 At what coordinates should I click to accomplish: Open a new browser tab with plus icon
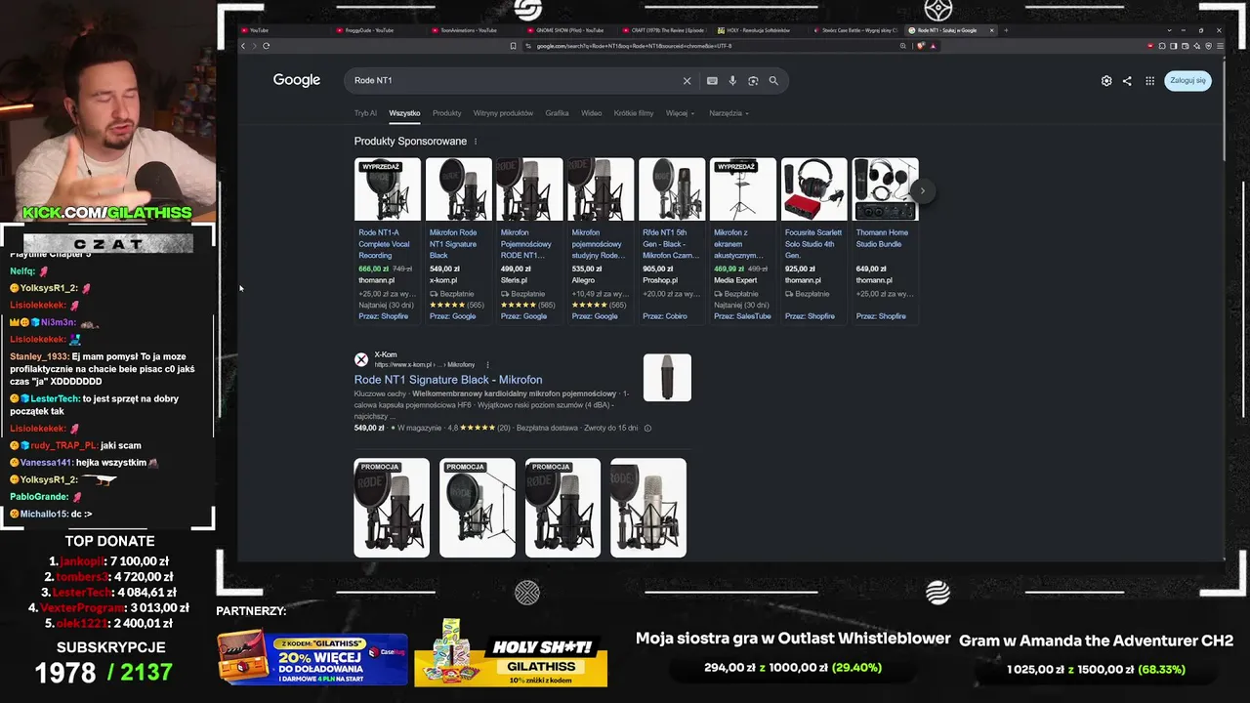[x=1006, y=30]
